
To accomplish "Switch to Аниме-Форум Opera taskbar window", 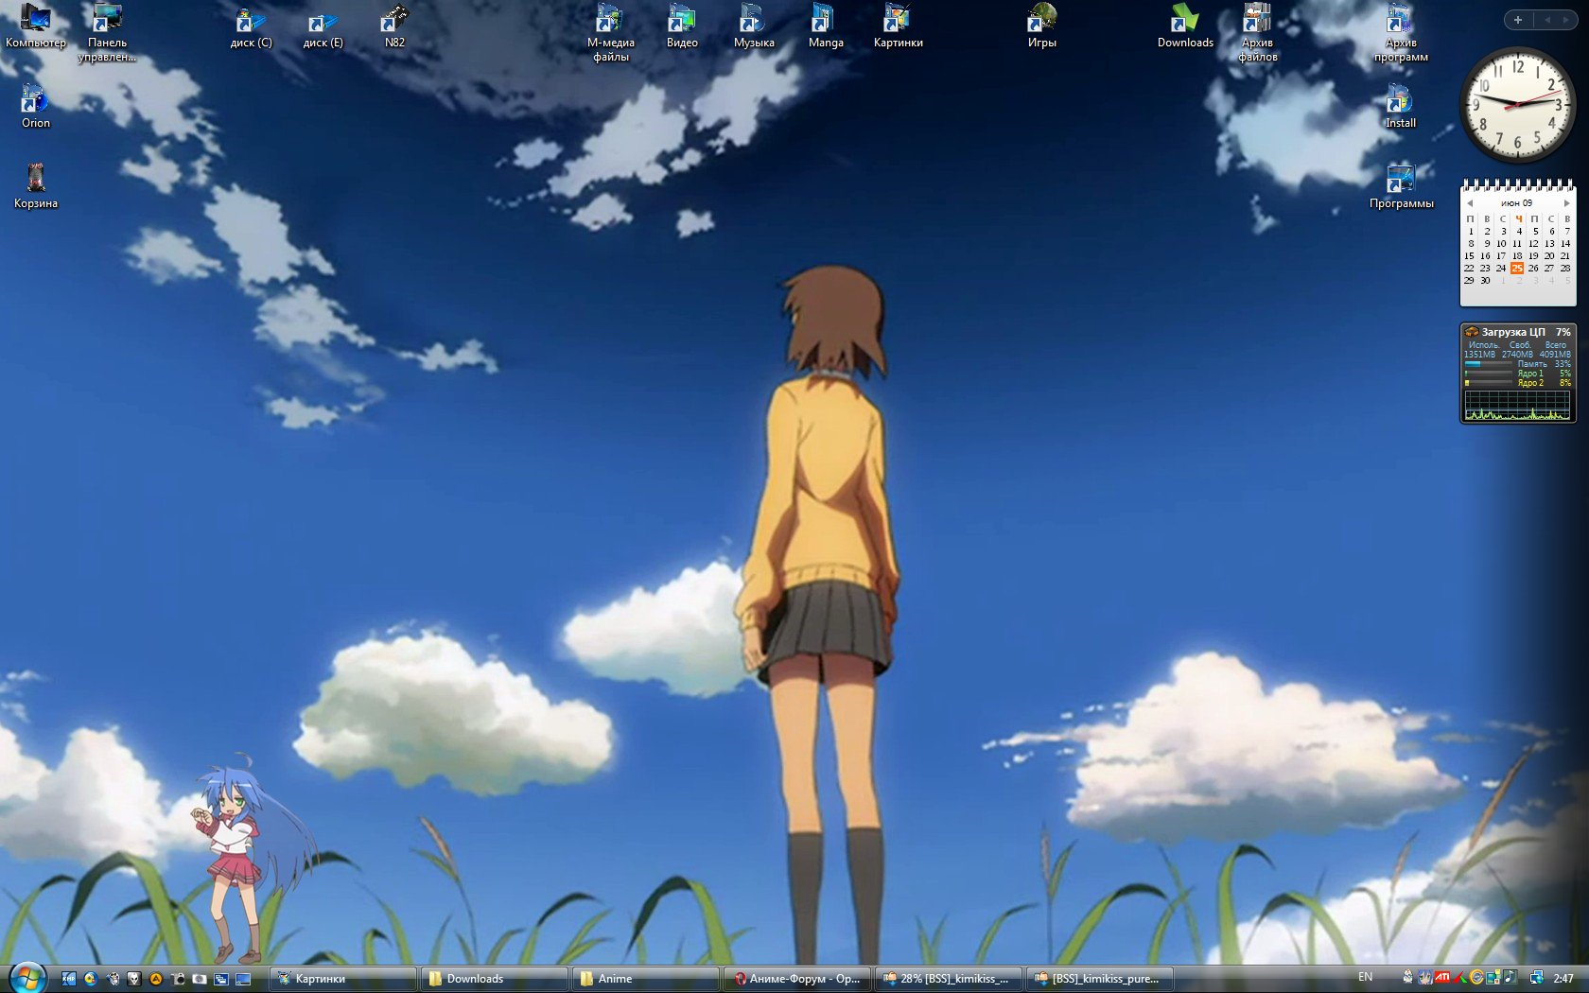I will (797, 979).
